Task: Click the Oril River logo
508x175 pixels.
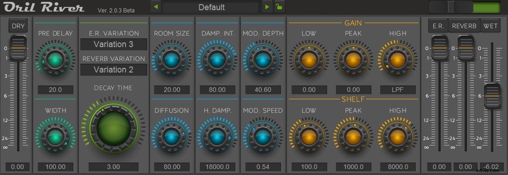Action: click(x=44, y=7)
